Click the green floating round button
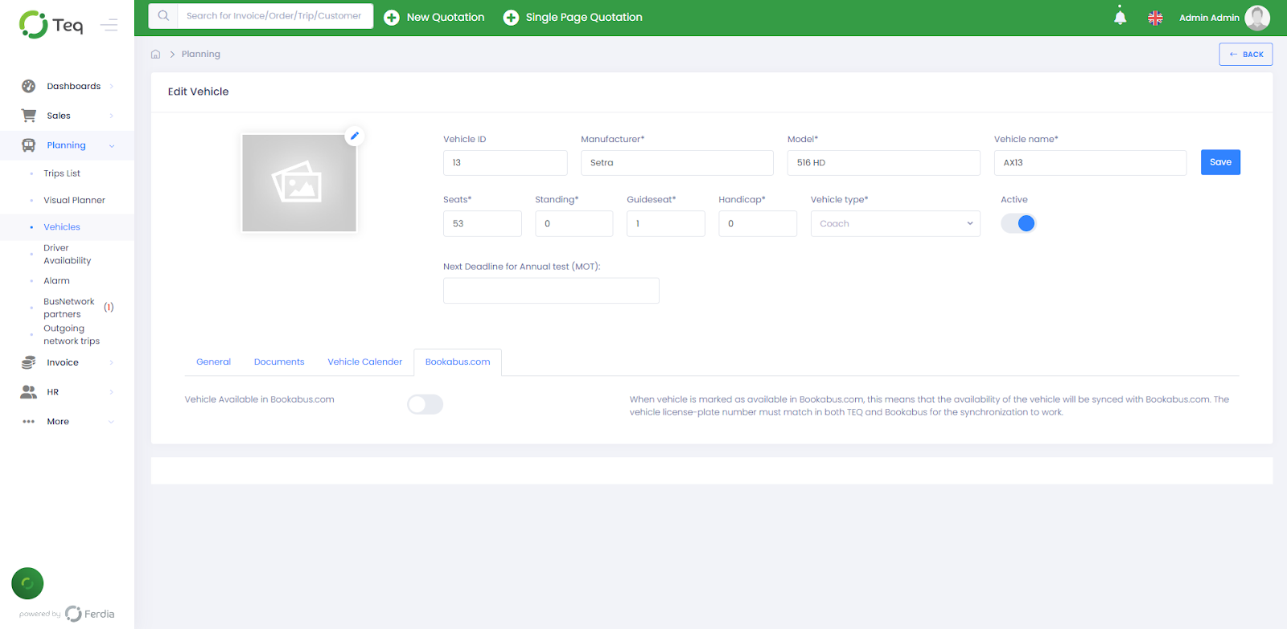This screenshot has width=1287, height=629. tap(27, 583)
